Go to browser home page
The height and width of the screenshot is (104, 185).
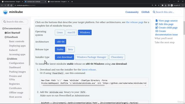pos(11,5)
